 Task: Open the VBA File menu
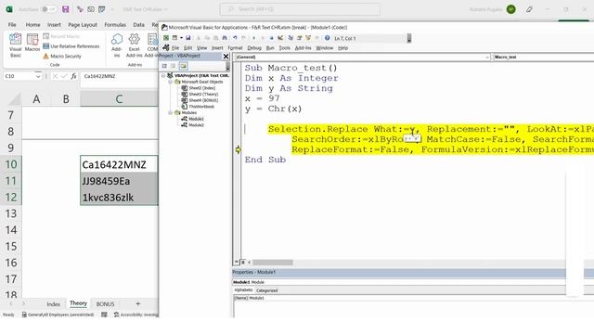point(175,48)
